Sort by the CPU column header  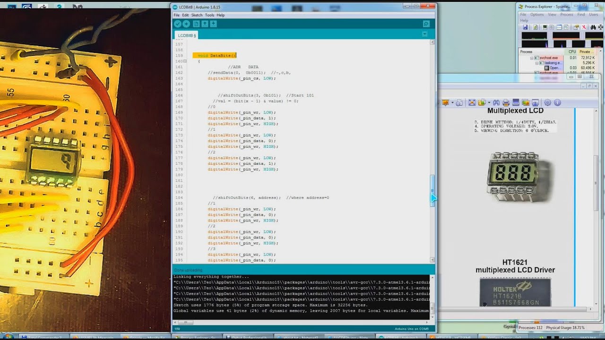pos(572,51)
